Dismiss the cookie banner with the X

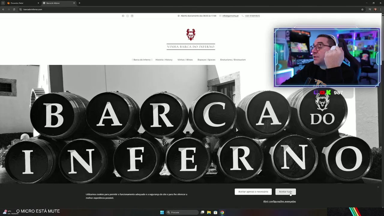click(378, 187)
